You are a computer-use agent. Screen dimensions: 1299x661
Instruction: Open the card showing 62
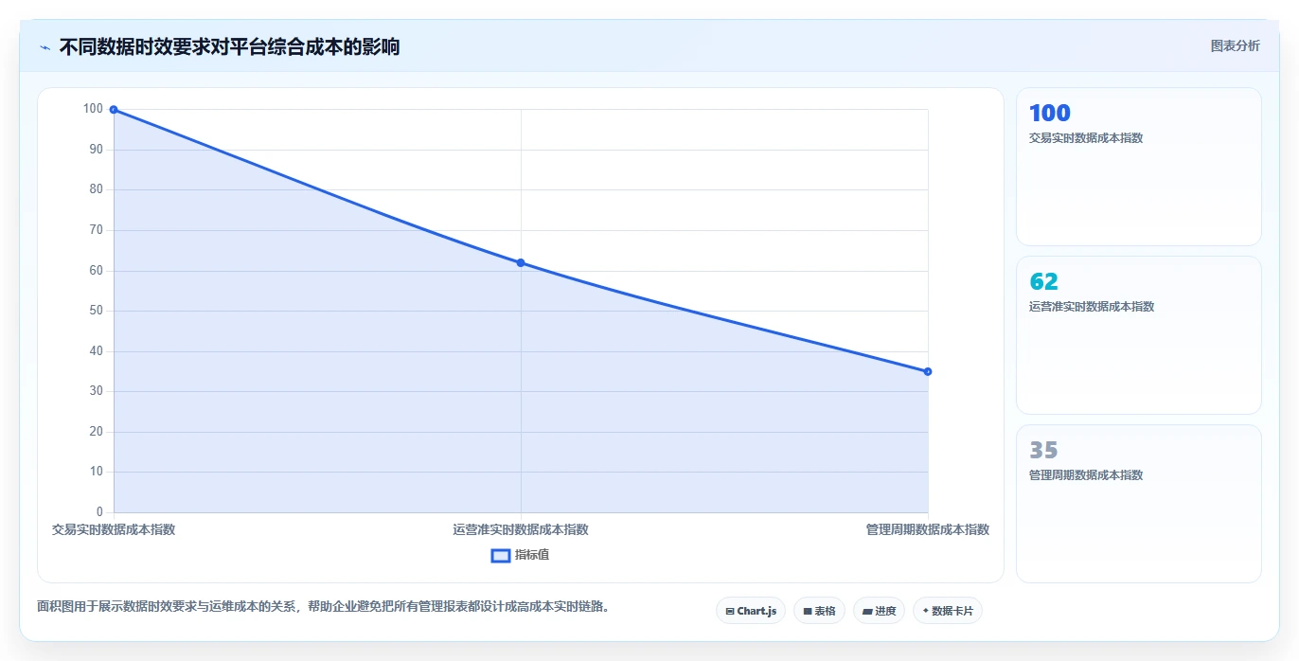tap(1139, 335)
